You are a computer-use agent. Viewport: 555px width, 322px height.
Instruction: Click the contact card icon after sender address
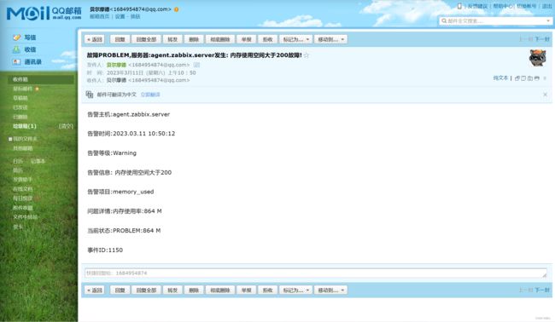click(196, 65)
